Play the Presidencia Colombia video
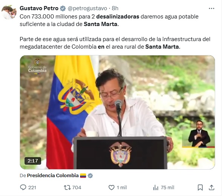 117,112
